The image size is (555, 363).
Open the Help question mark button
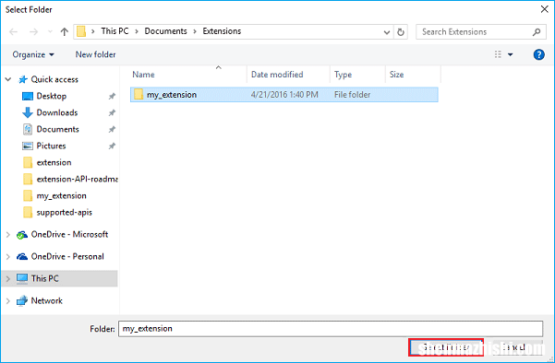[x=538, y=54]
